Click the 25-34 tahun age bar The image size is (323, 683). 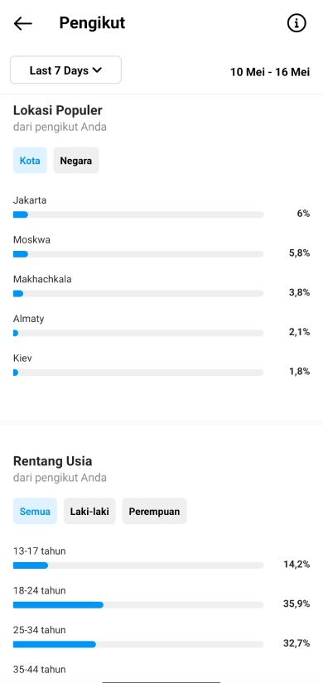[x=138, y=644]
